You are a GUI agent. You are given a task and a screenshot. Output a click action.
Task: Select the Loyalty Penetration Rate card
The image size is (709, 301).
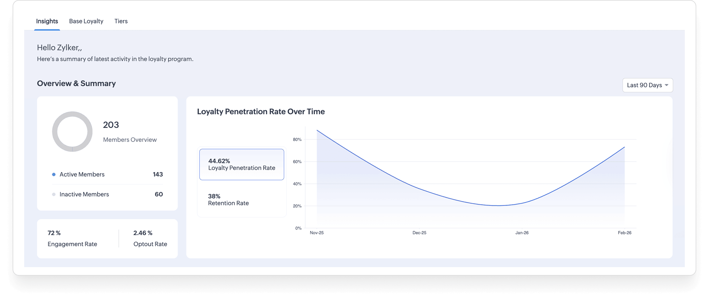point(241,165)
